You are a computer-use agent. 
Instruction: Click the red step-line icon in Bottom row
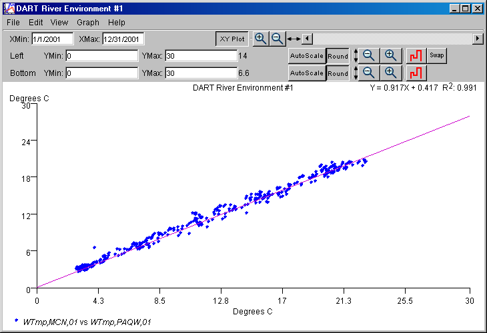pyautogui.click(x=416, y=72)
